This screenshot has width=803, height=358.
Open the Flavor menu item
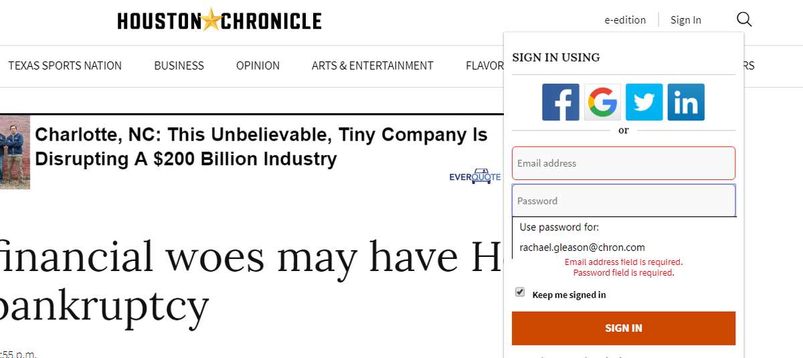click(484, 66)
